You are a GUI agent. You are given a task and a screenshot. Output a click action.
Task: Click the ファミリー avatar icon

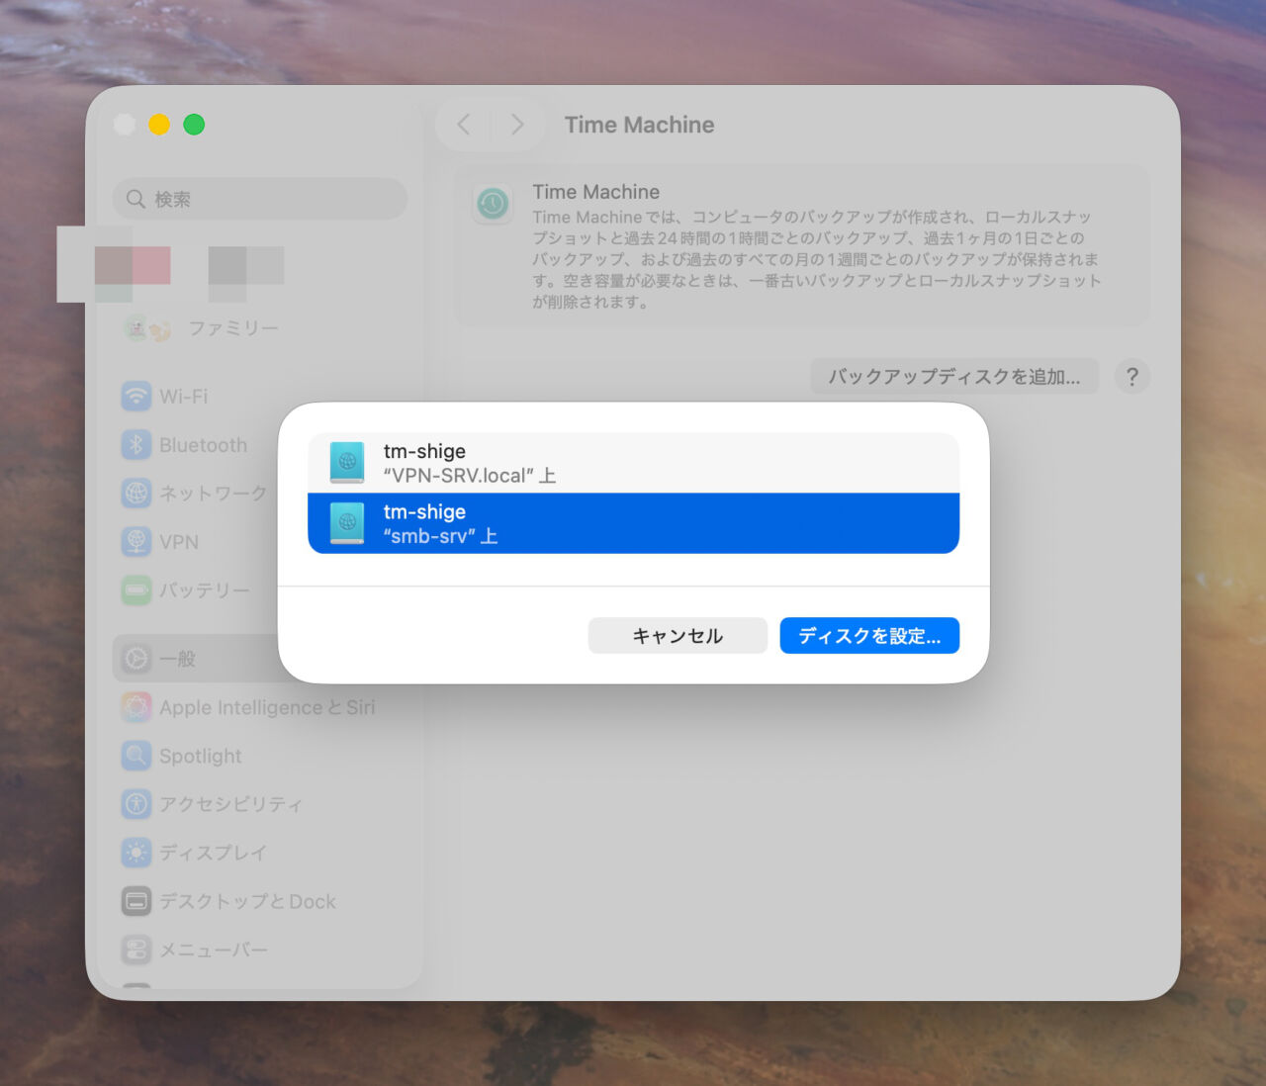pyautogui.click(x=148, y=328)
